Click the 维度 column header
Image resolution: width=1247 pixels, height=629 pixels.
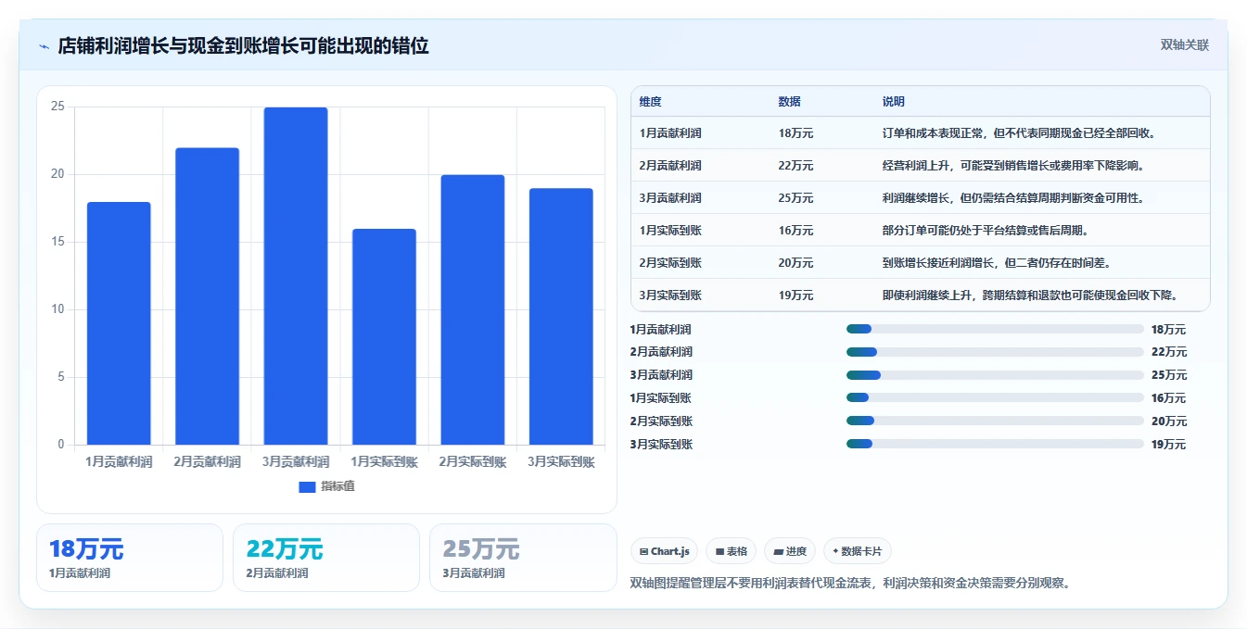pos(651,102)
